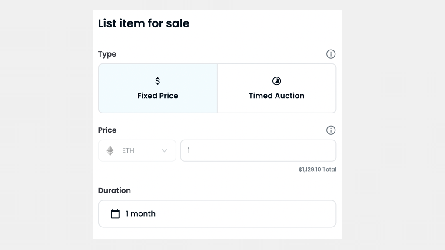Click the Ethereum diamond logo
445x250 pixels.
[x=110, y=150]
